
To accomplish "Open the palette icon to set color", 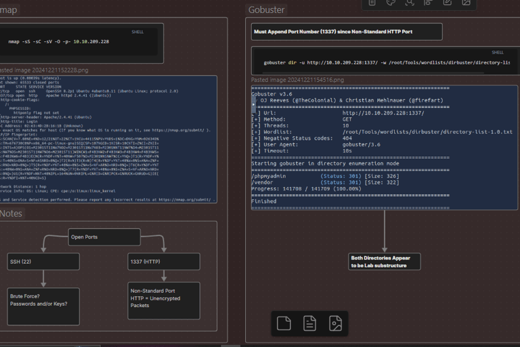I will (391, 3).
